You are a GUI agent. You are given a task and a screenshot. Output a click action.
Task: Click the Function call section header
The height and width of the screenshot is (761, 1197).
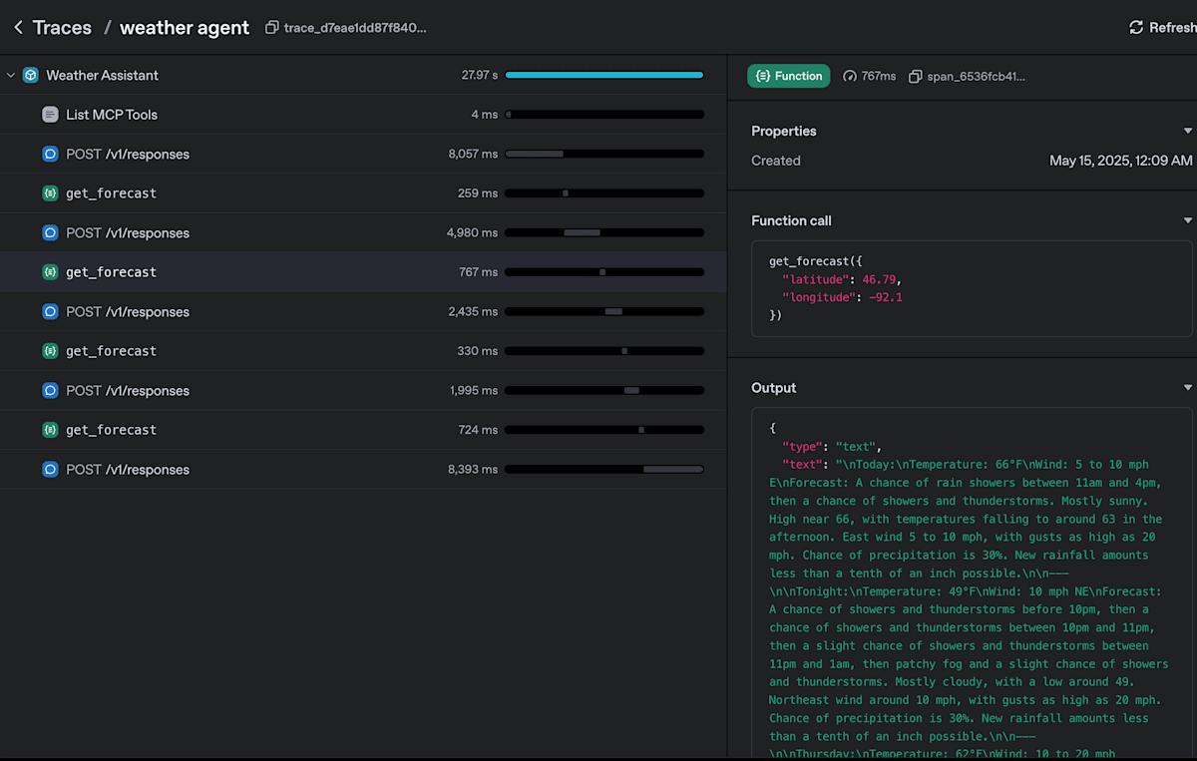[x=791, y=220]
